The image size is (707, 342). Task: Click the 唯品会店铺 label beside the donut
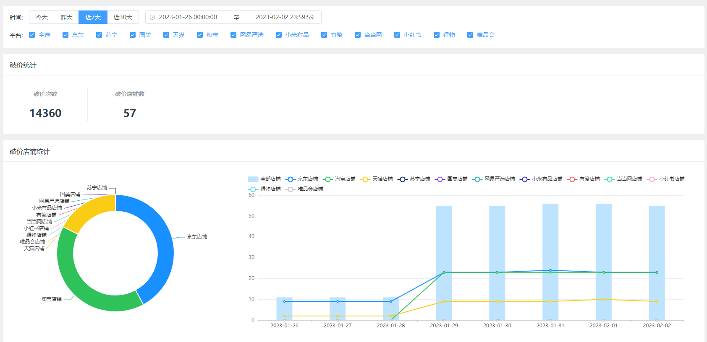pyautogui.click(x=33, y=242)
